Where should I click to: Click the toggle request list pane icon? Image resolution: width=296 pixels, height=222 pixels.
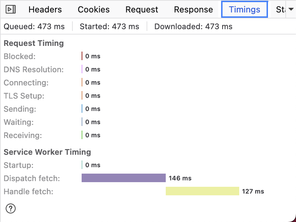pyautogui.click(x=11, y=10)
